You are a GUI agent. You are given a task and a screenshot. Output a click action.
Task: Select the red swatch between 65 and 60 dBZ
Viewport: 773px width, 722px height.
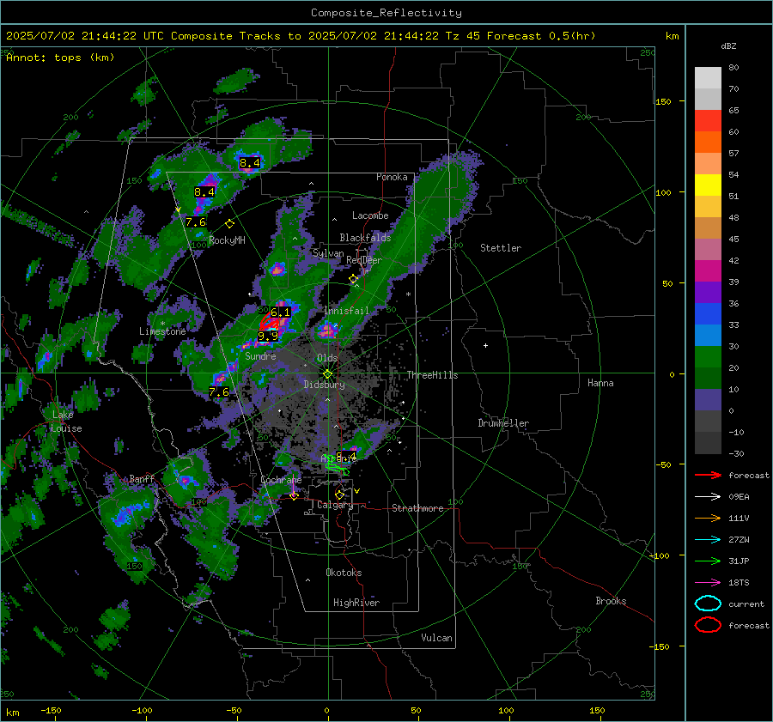coord(708,121)
